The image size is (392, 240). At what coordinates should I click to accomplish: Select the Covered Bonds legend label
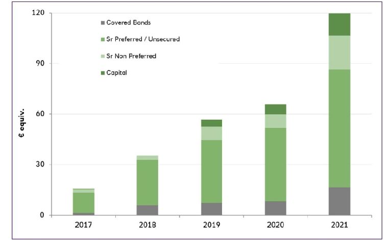coord(128,23)
